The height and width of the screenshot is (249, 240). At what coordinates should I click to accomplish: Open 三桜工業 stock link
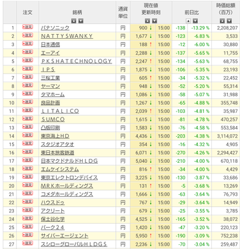[x=51, y=77]
